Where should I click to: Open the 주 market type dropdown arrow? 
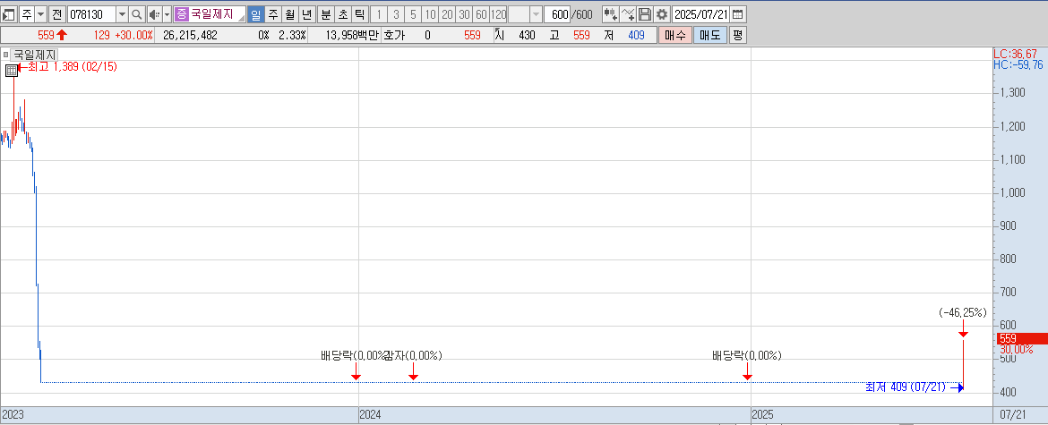coord(41,14)
